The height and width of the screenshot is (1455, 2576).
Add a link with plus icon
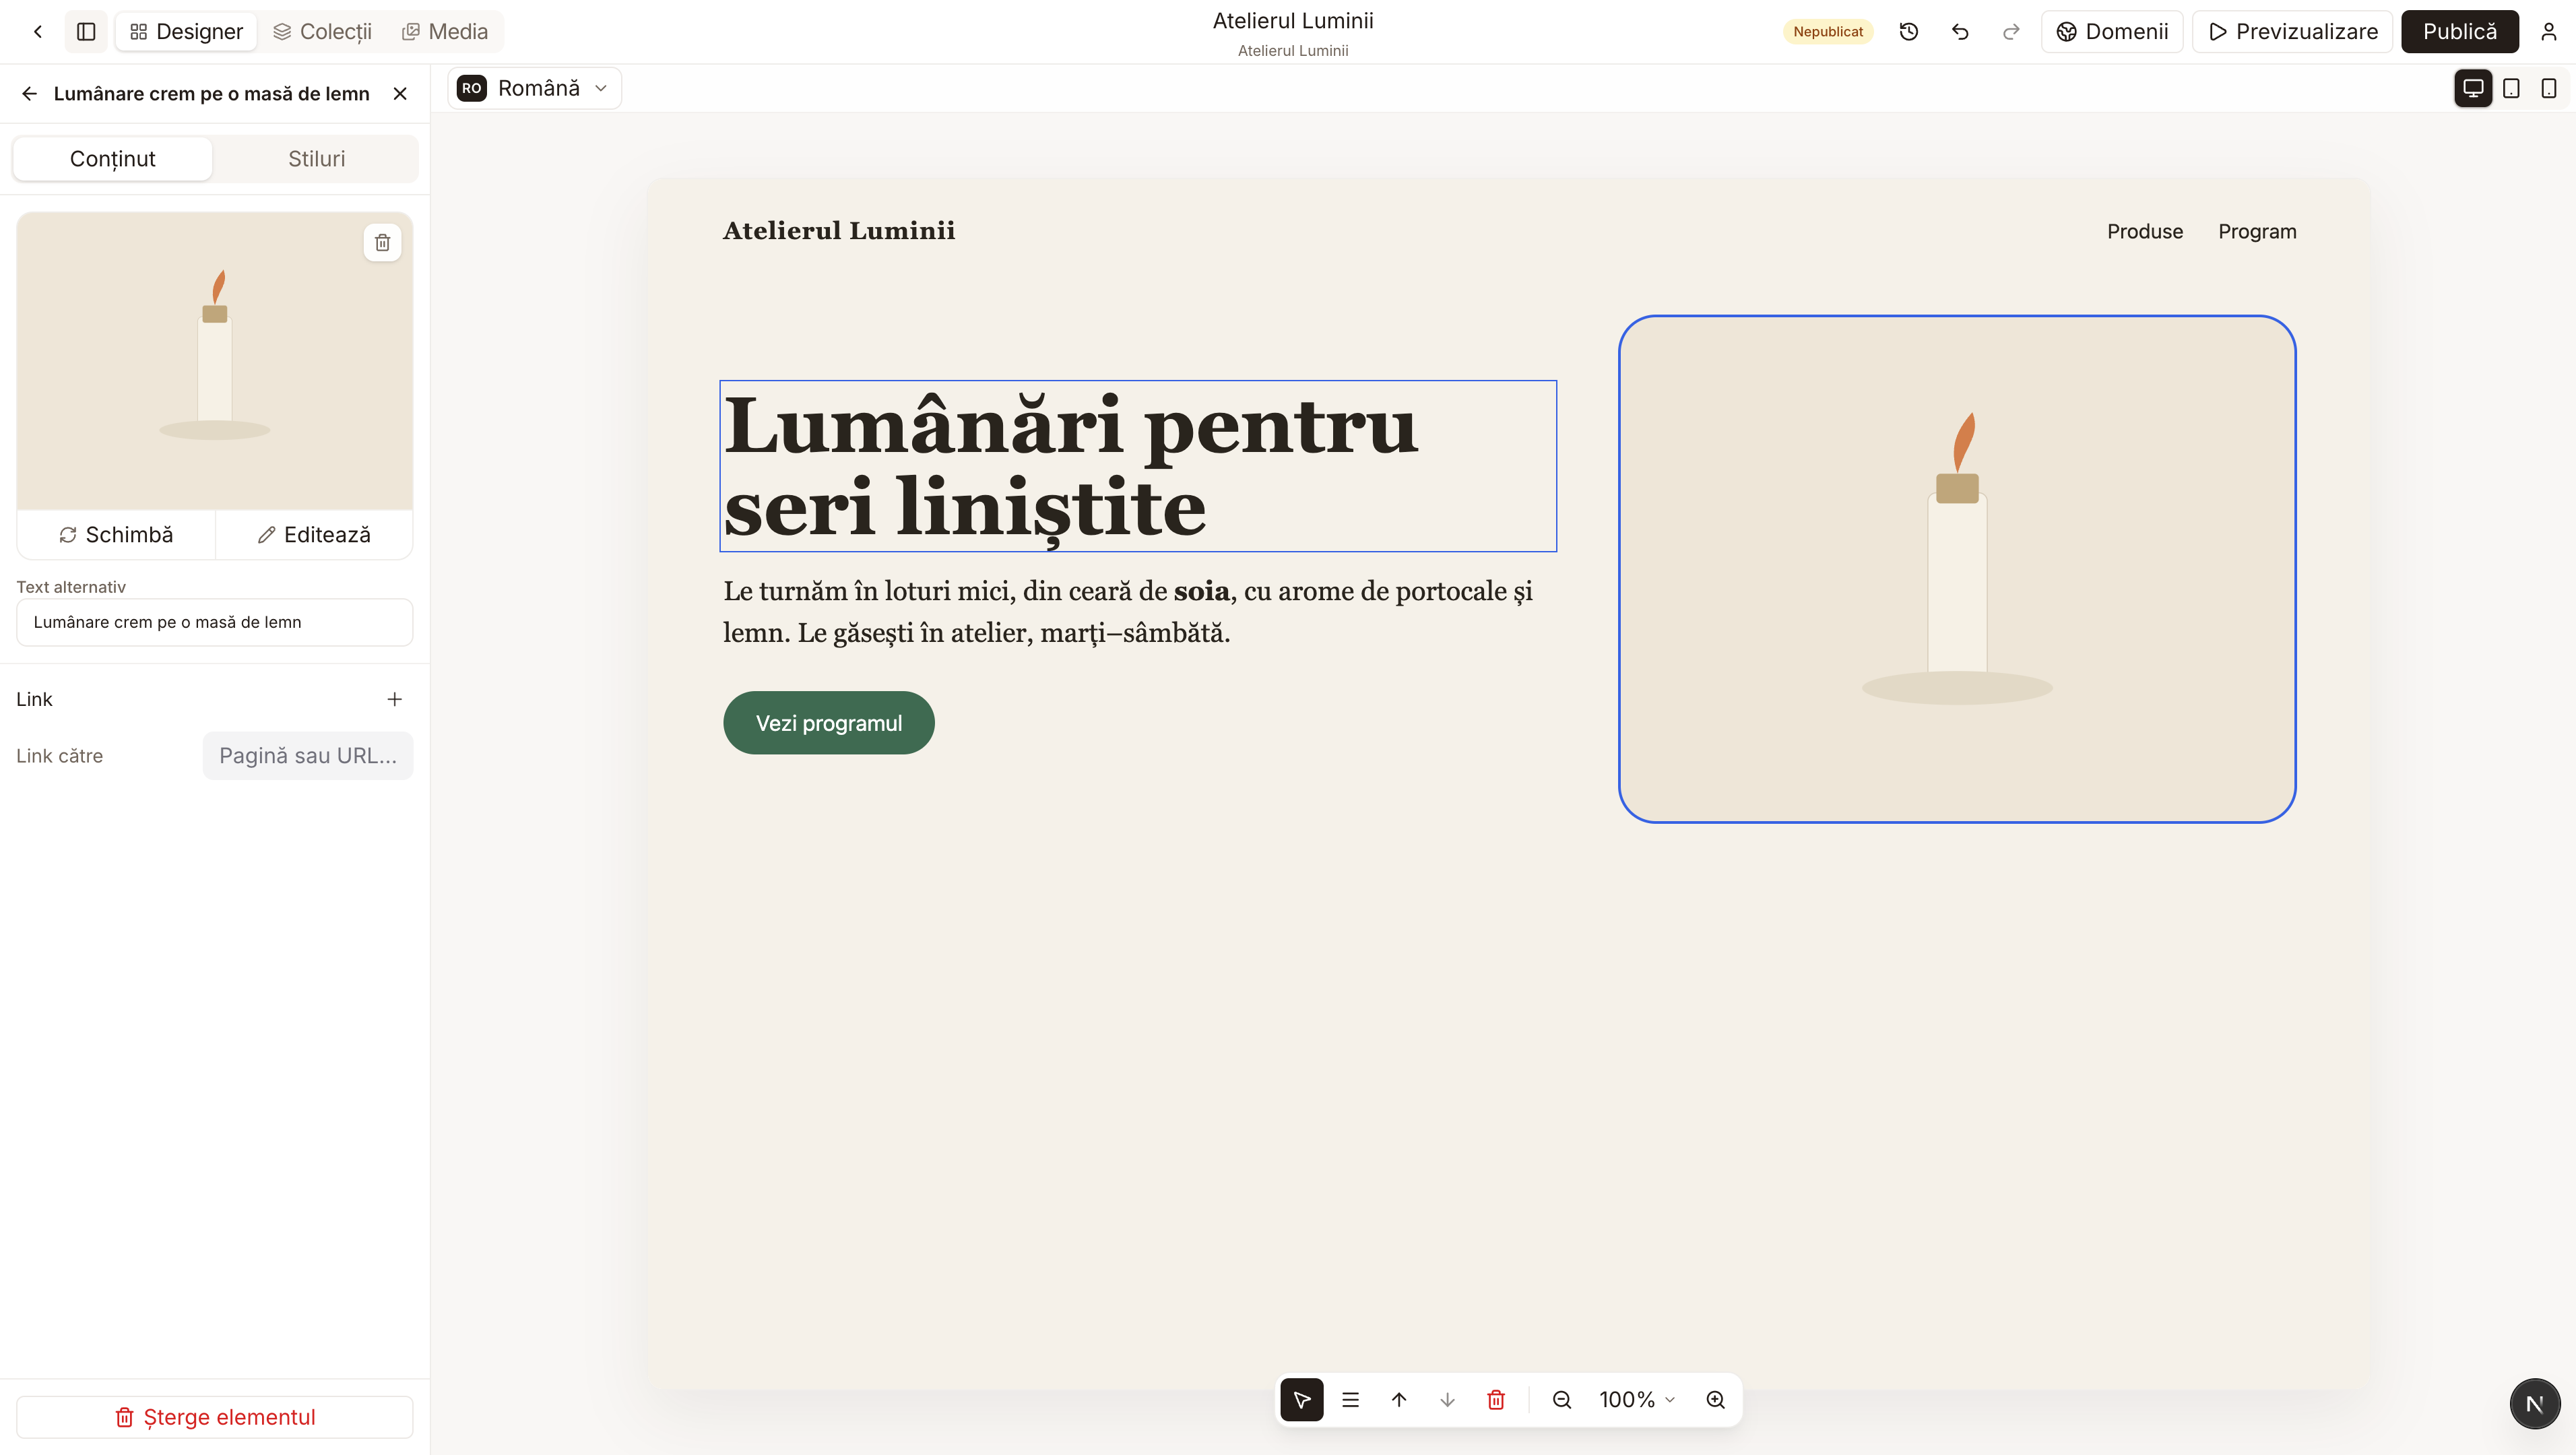point(395,699)
